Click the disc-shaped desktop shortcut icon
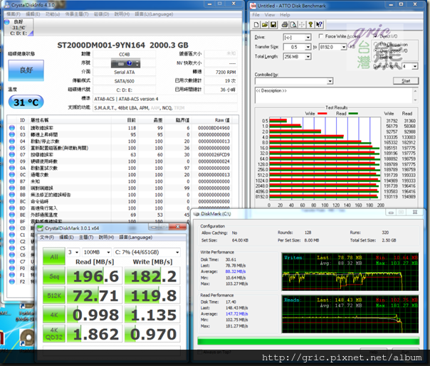The height and width of the screenshot is (366, 430). point(26,337)
